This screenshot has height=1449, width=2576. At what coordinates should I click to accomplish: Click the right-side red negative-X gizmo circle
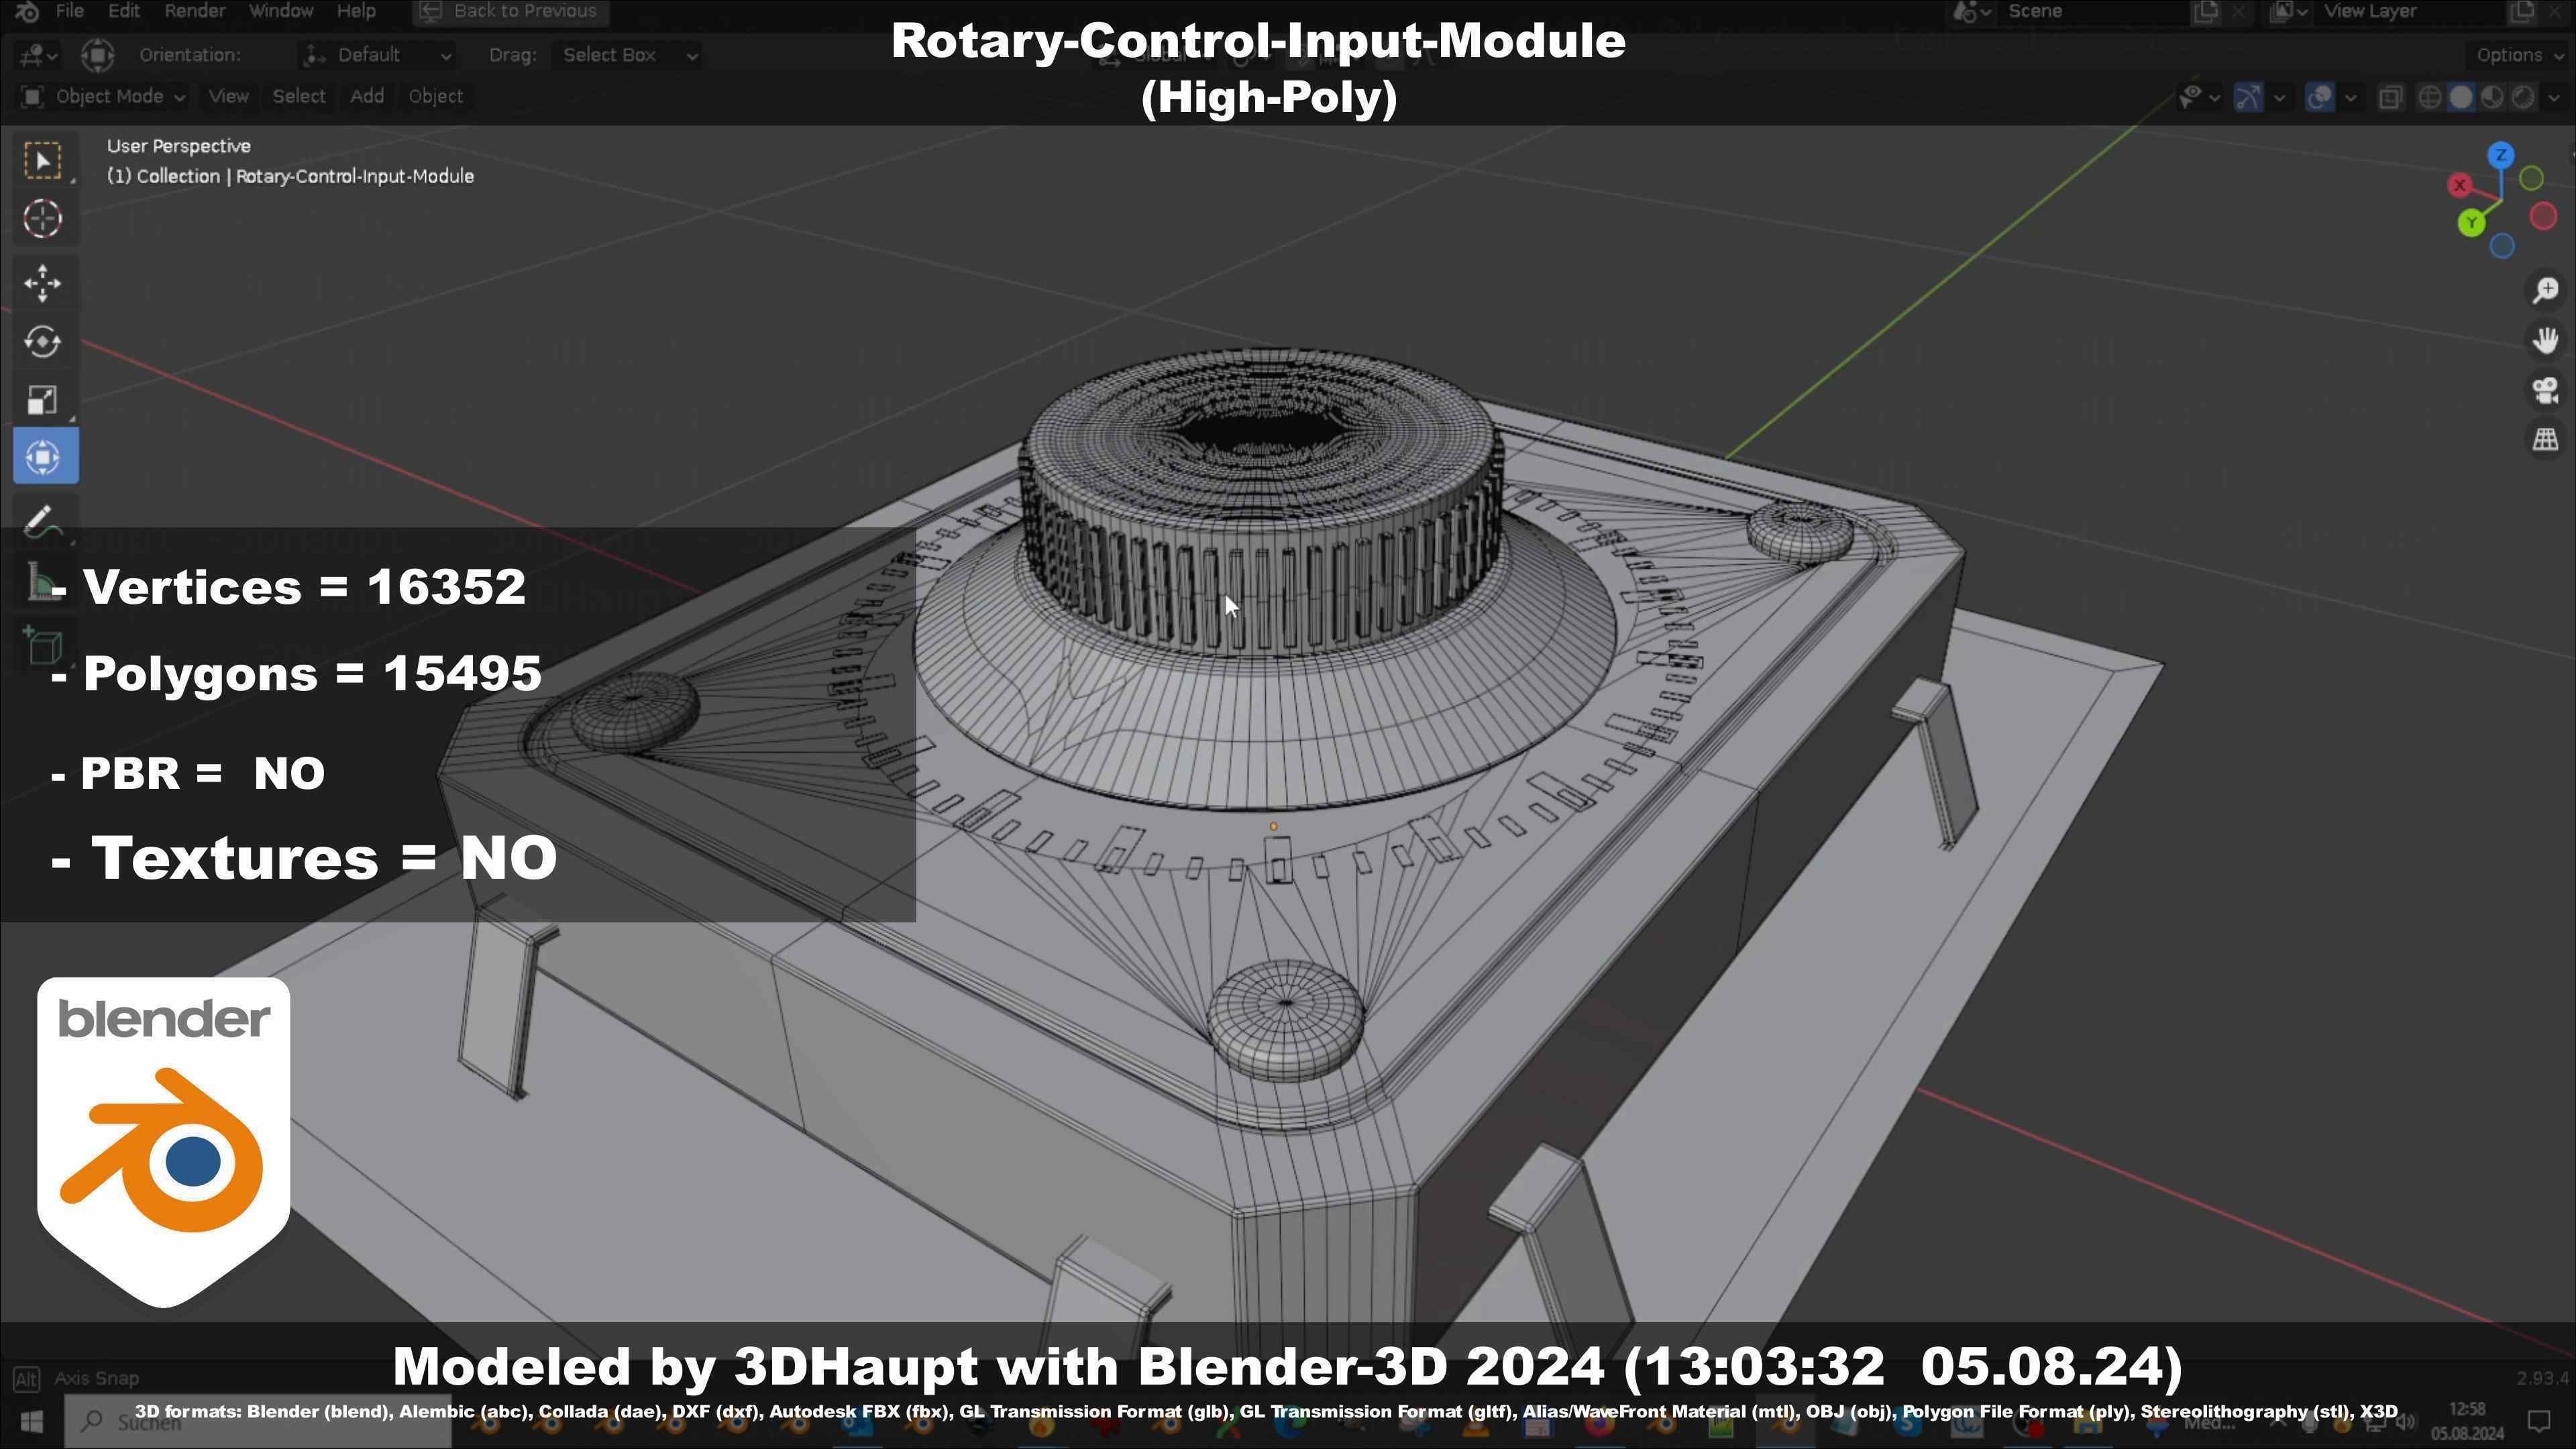[2543, 217]
